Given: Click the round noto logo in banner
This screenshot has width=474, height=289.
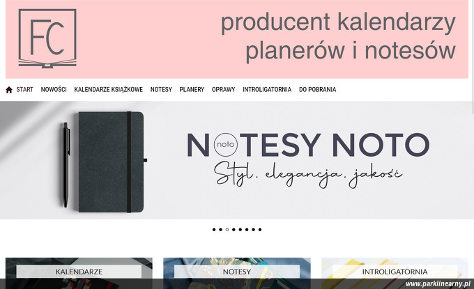Looking at the screenshot, I should (x=226, y=145).
